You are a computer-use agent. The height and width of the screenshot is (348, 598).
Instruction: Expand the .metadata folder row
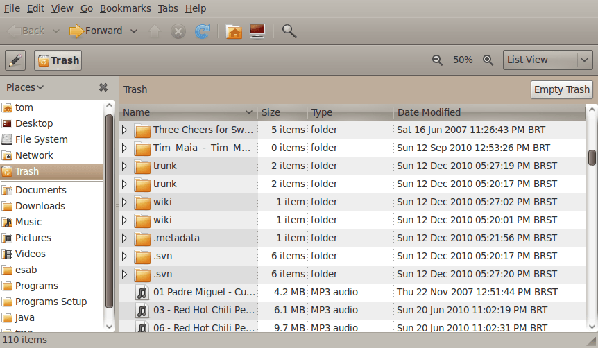point(124,238)
